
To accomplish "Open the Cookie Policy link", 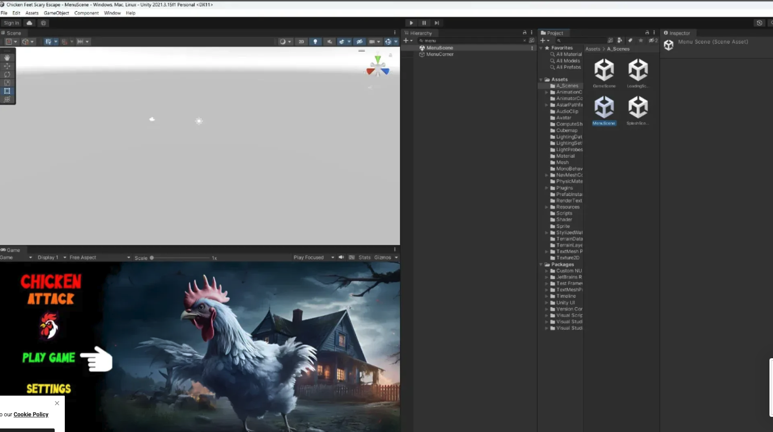I will 31,414.
